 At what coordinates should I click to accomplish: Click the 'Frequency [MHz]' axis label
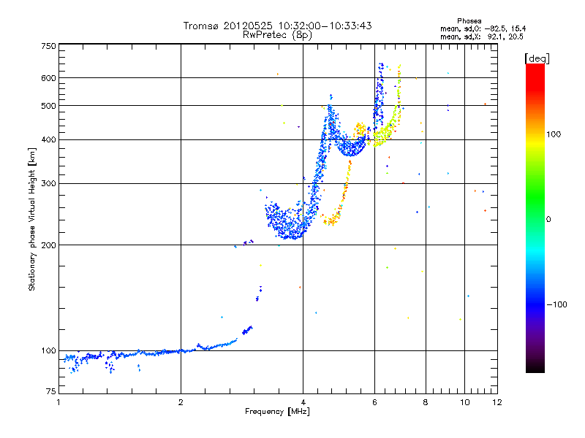[277, 412]
